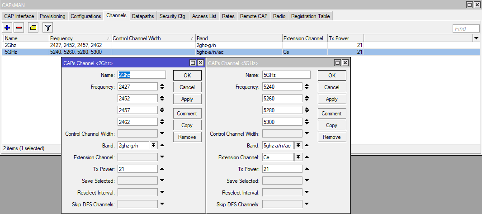This screenshot has height=214, width=482.
Task: Open the Radio tab
Action: point(279,16)
